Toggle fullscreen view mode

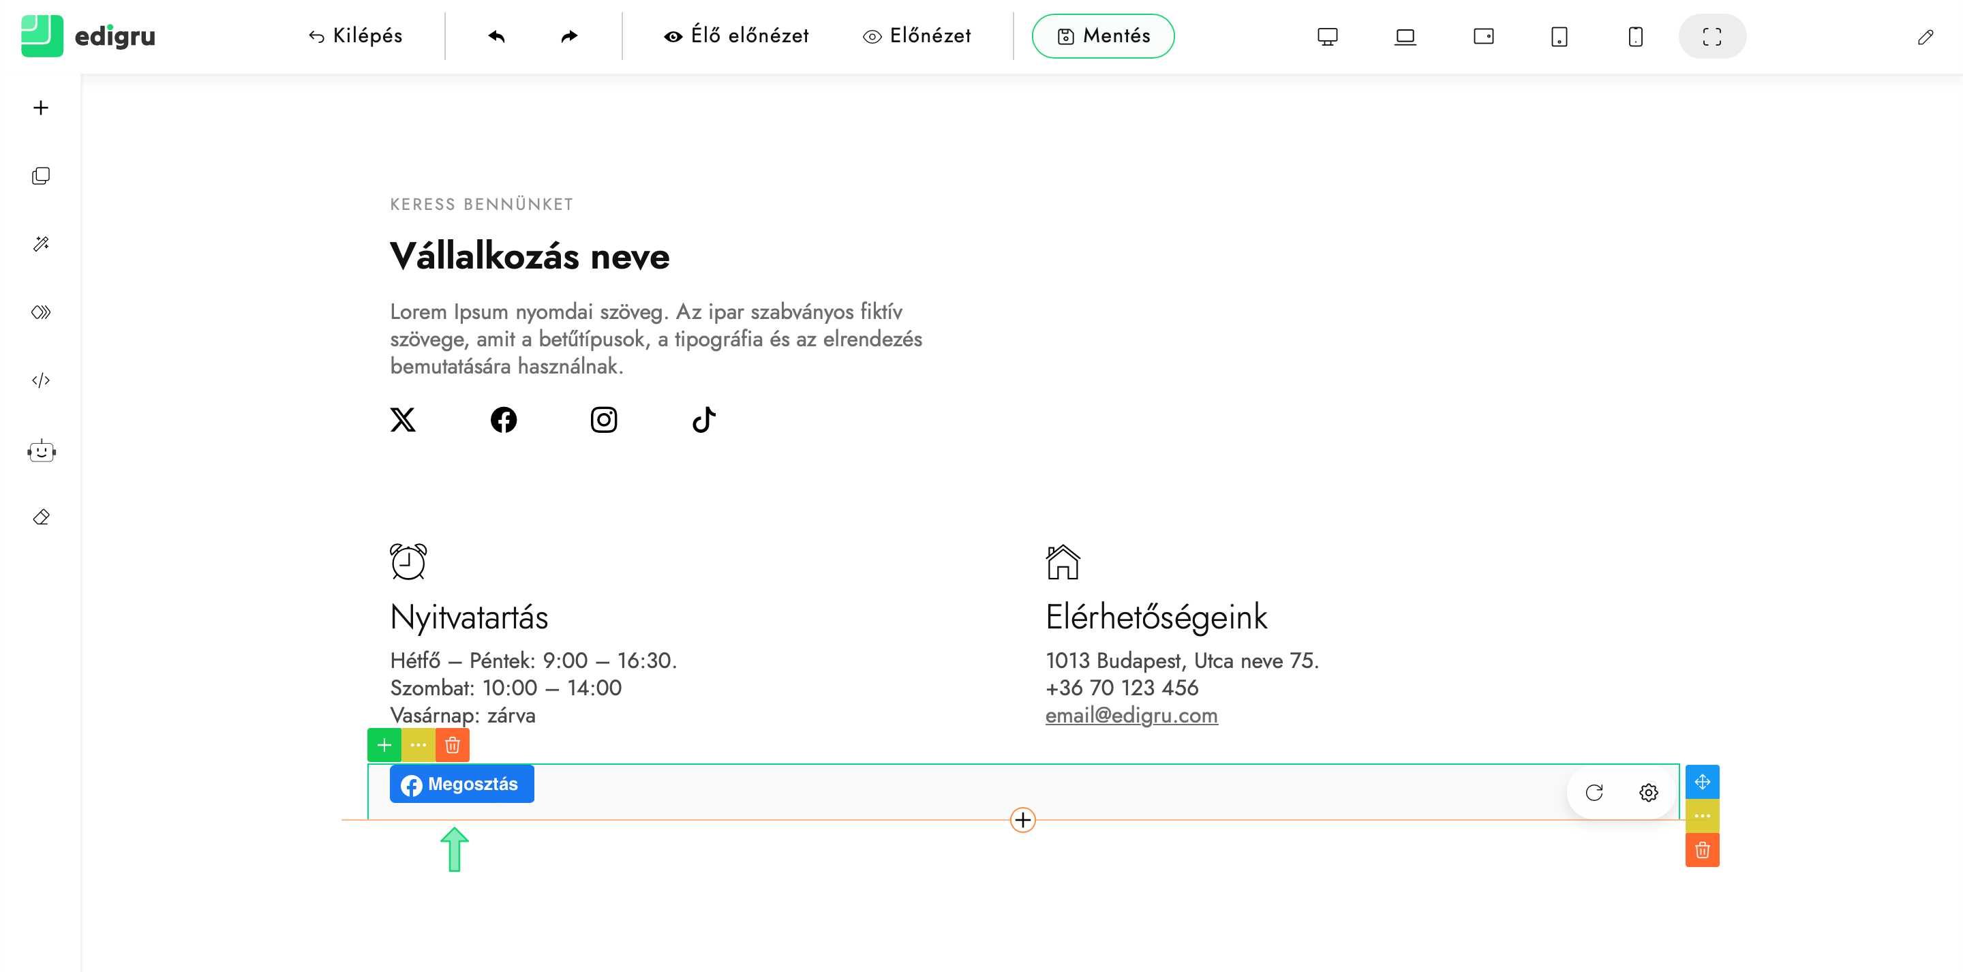(x=1711, y=36)
